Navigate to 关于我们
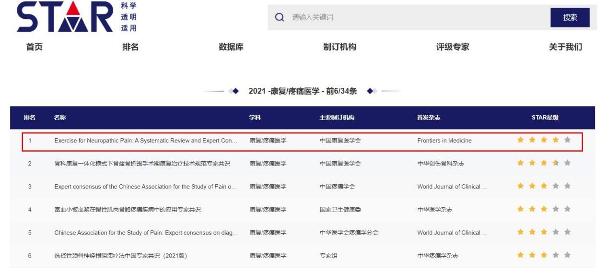Image resolution: width=608 pixels, height=273 pixels. [x=565, y=47]
